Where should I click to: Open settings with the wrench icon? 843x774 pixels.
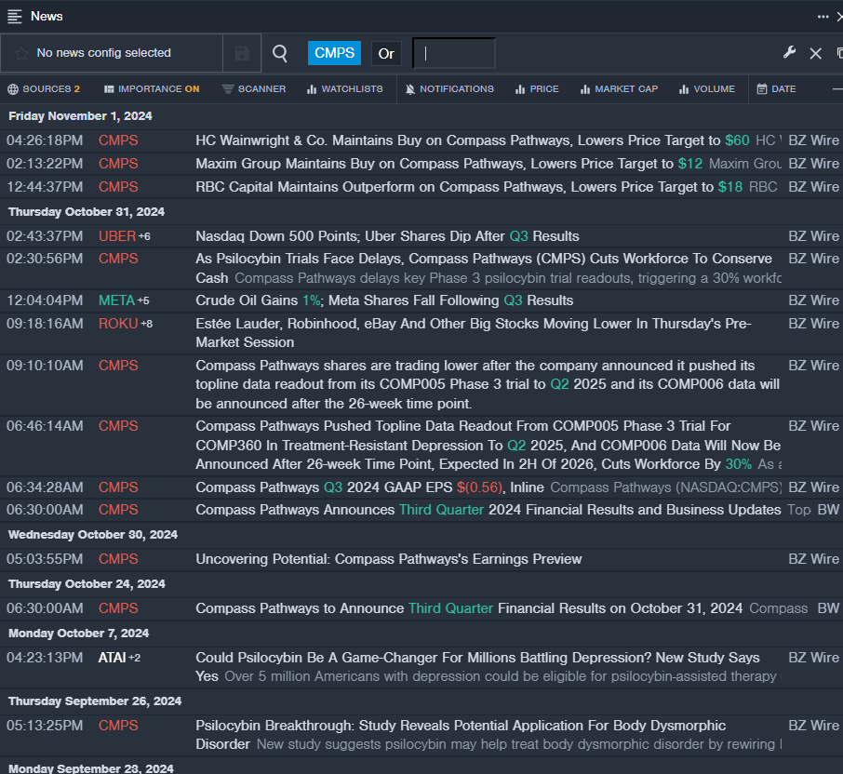[789, 53]
